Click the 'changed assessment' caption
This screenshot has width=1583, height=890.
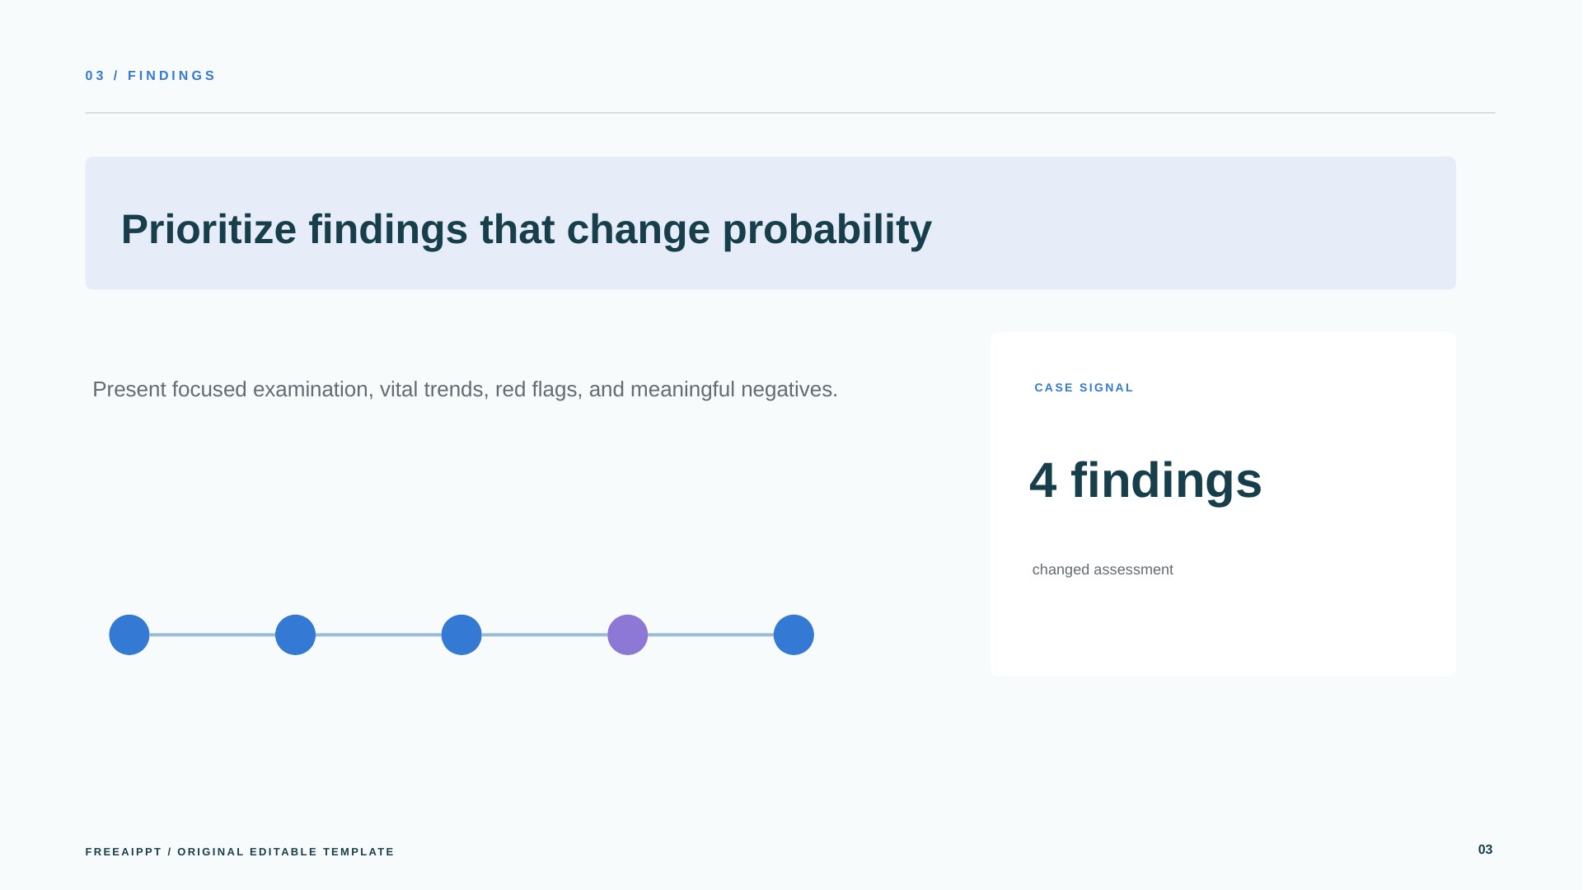(1103, 569)
